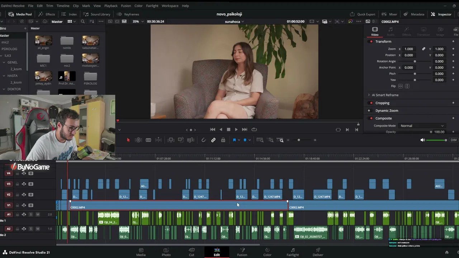
Task: Open the audio Mixer panel
Action: (x=389, y=14)
